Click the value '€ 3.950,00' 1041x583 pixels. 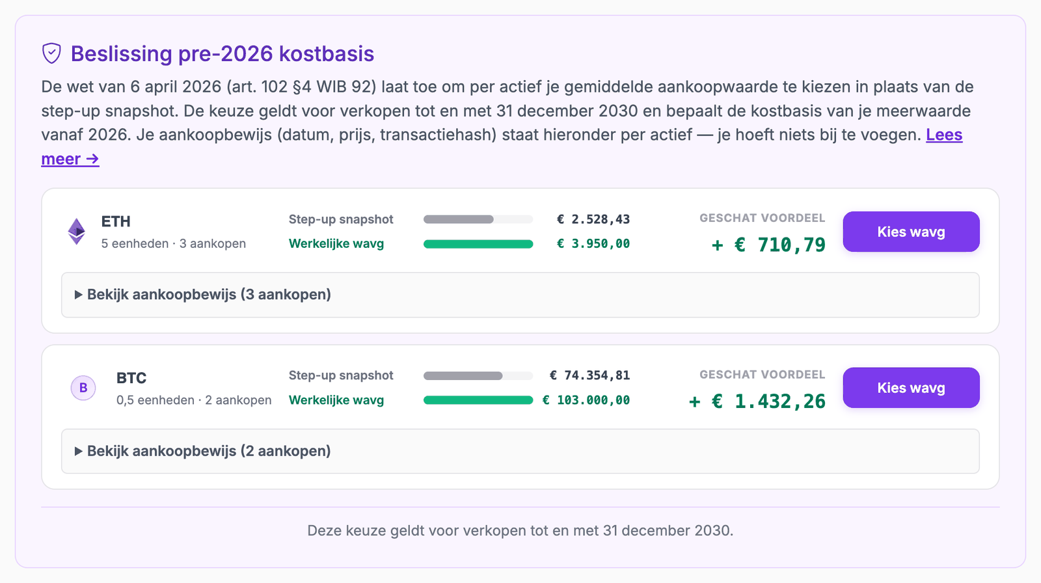coord(593,244)
